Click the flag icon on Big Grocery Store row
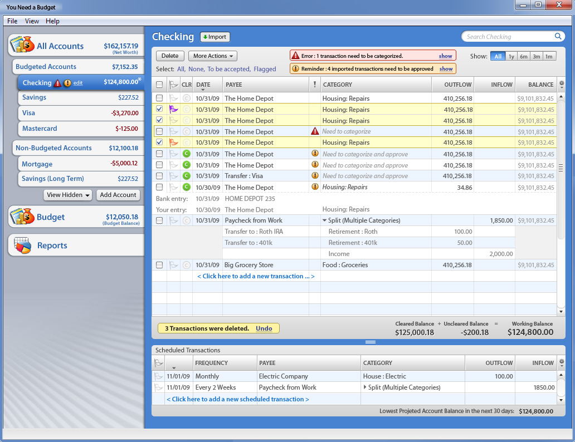The height and width of the screenshot is (442, 575). coord(173,265)
